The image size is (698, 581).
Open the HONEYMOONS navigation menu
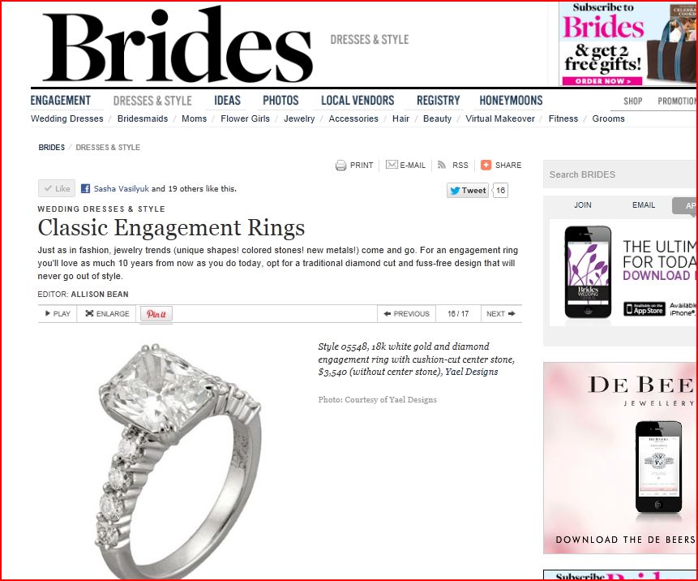[x=511, y=101]
